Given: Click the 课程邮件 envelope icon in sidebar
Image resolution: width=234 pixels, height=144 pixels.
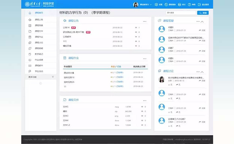Looking at the screenshot, I should click(x=30, y=66).
